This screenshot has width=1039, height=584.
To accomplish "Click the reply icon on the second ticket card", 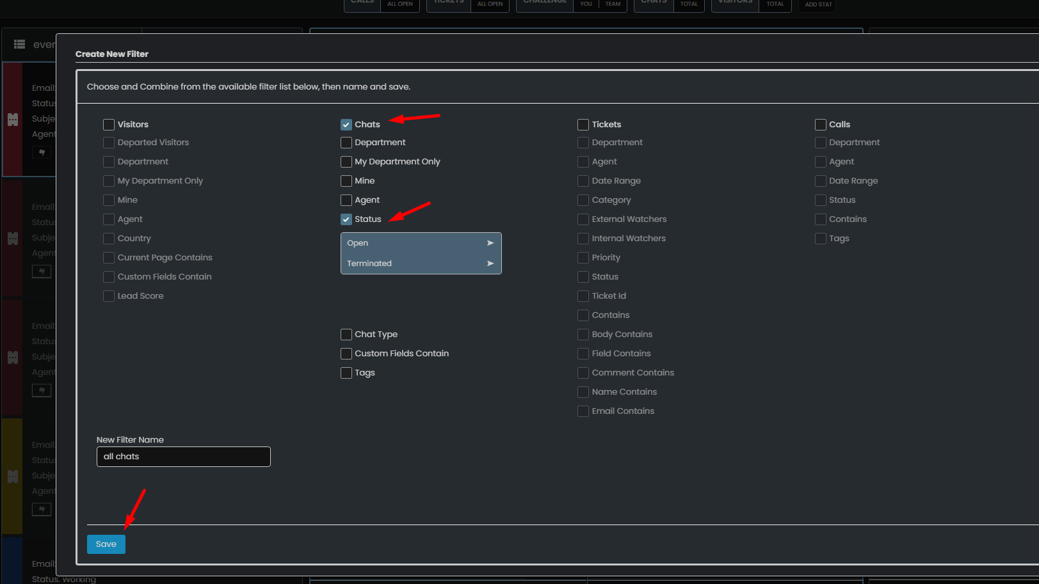I will [x=42, y=271].
